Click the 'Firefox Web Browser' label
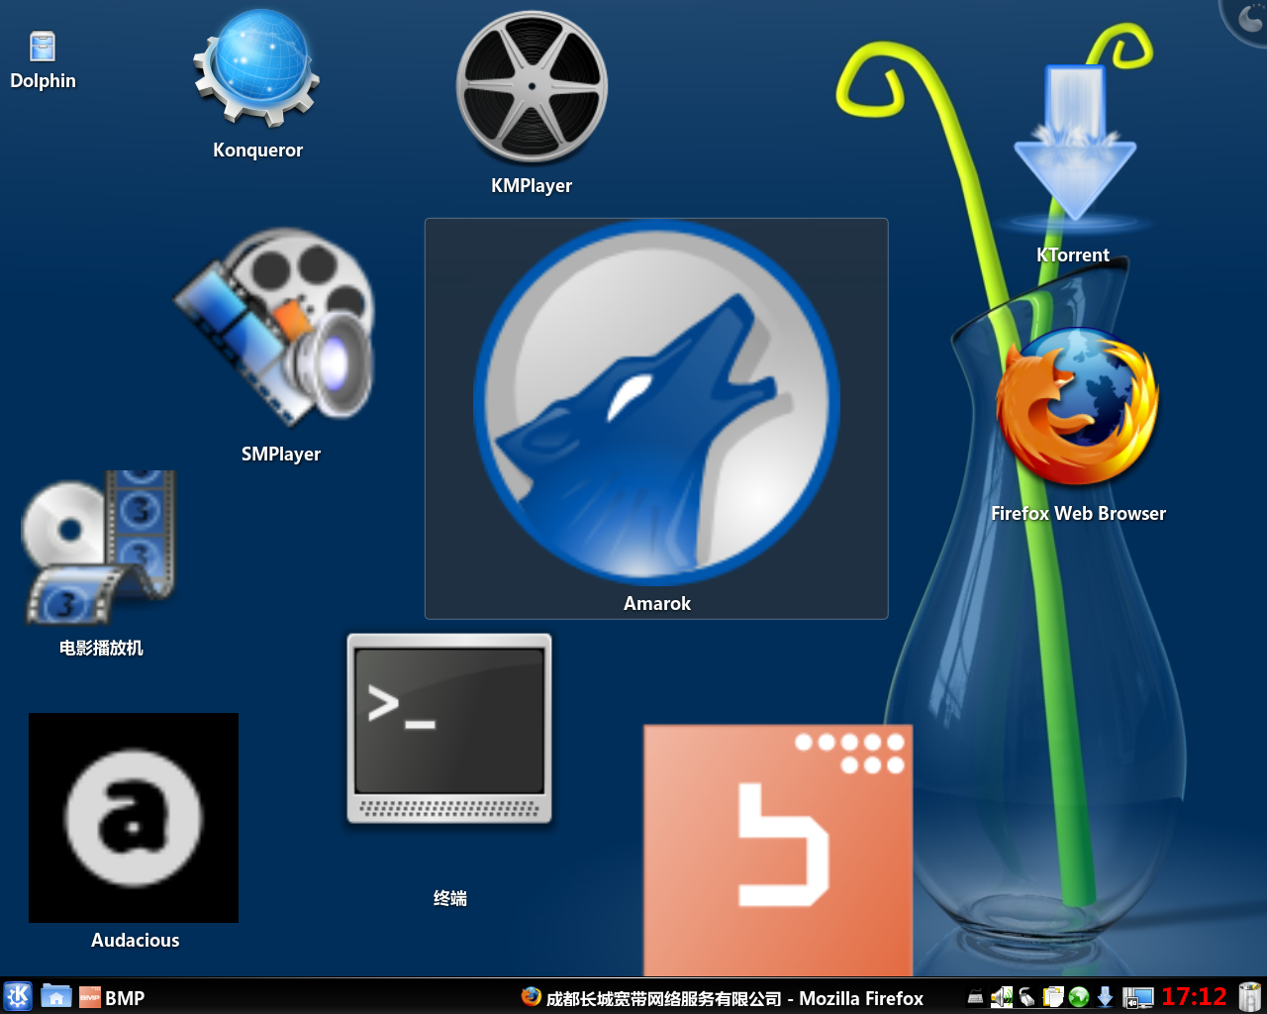The image size is (1267, 1014). [1078, 513]
